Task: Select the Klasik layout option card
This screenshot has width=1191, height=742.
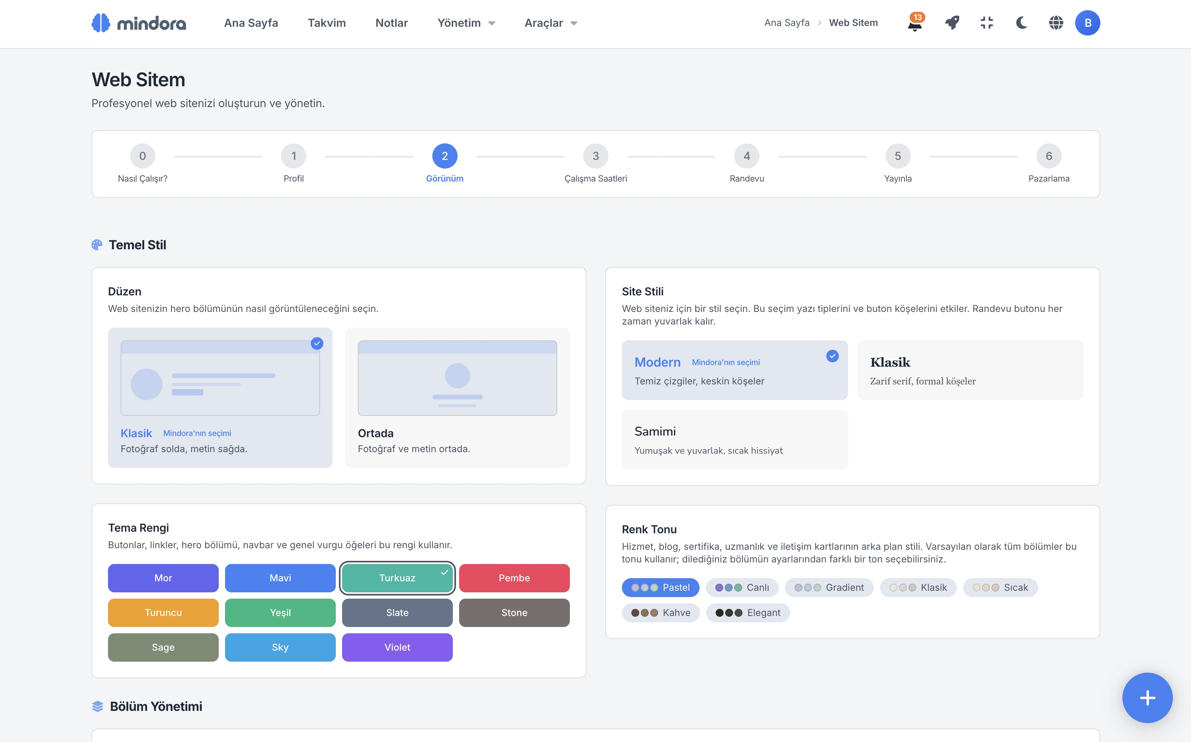Action: point(220,397)
